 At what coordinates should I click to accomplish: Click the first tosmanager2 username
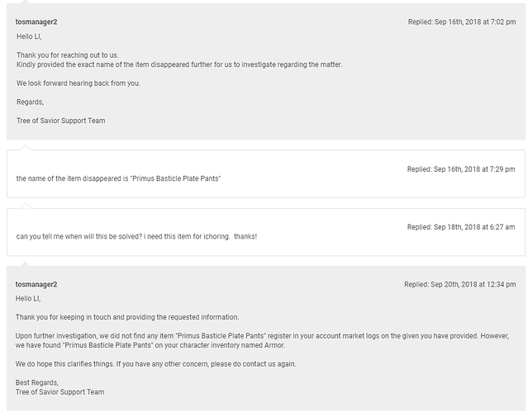(x=36, y=21)
